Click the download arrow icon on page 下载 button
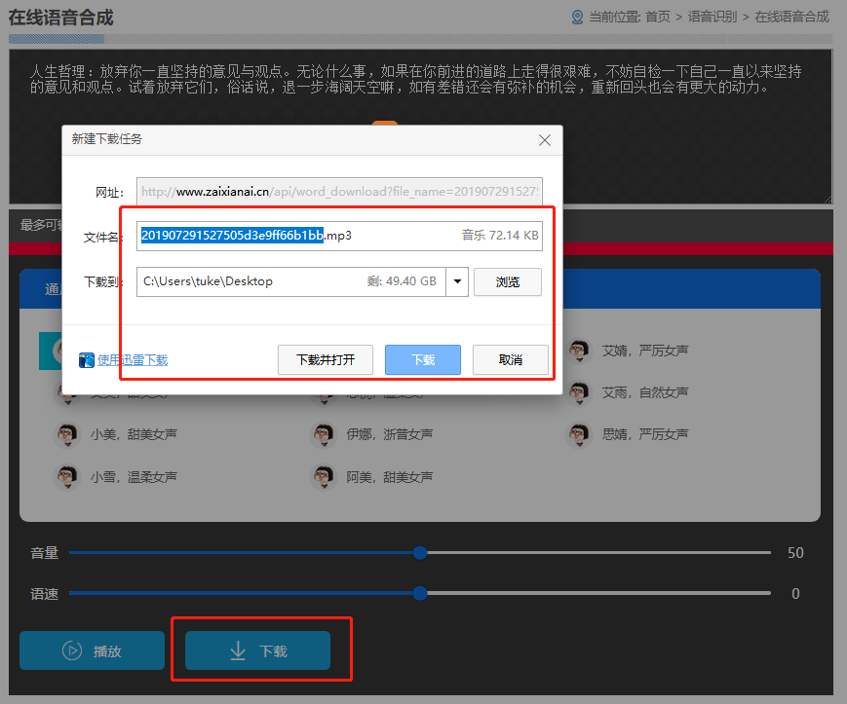Image resolution: width=847 pixels, height=704 pixels. click(x=238, y=650)
